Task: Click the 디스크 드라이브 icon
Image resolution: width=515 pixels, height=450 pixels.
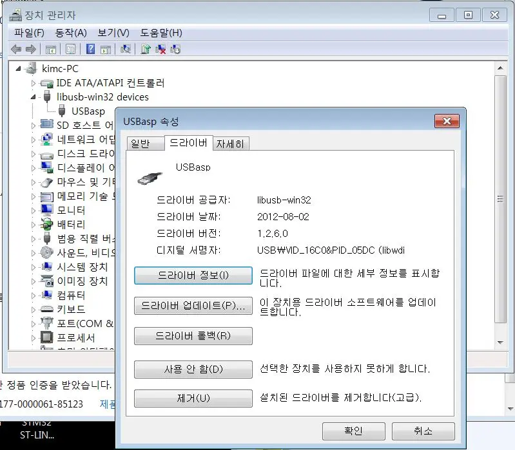Action: pos(46,155)
